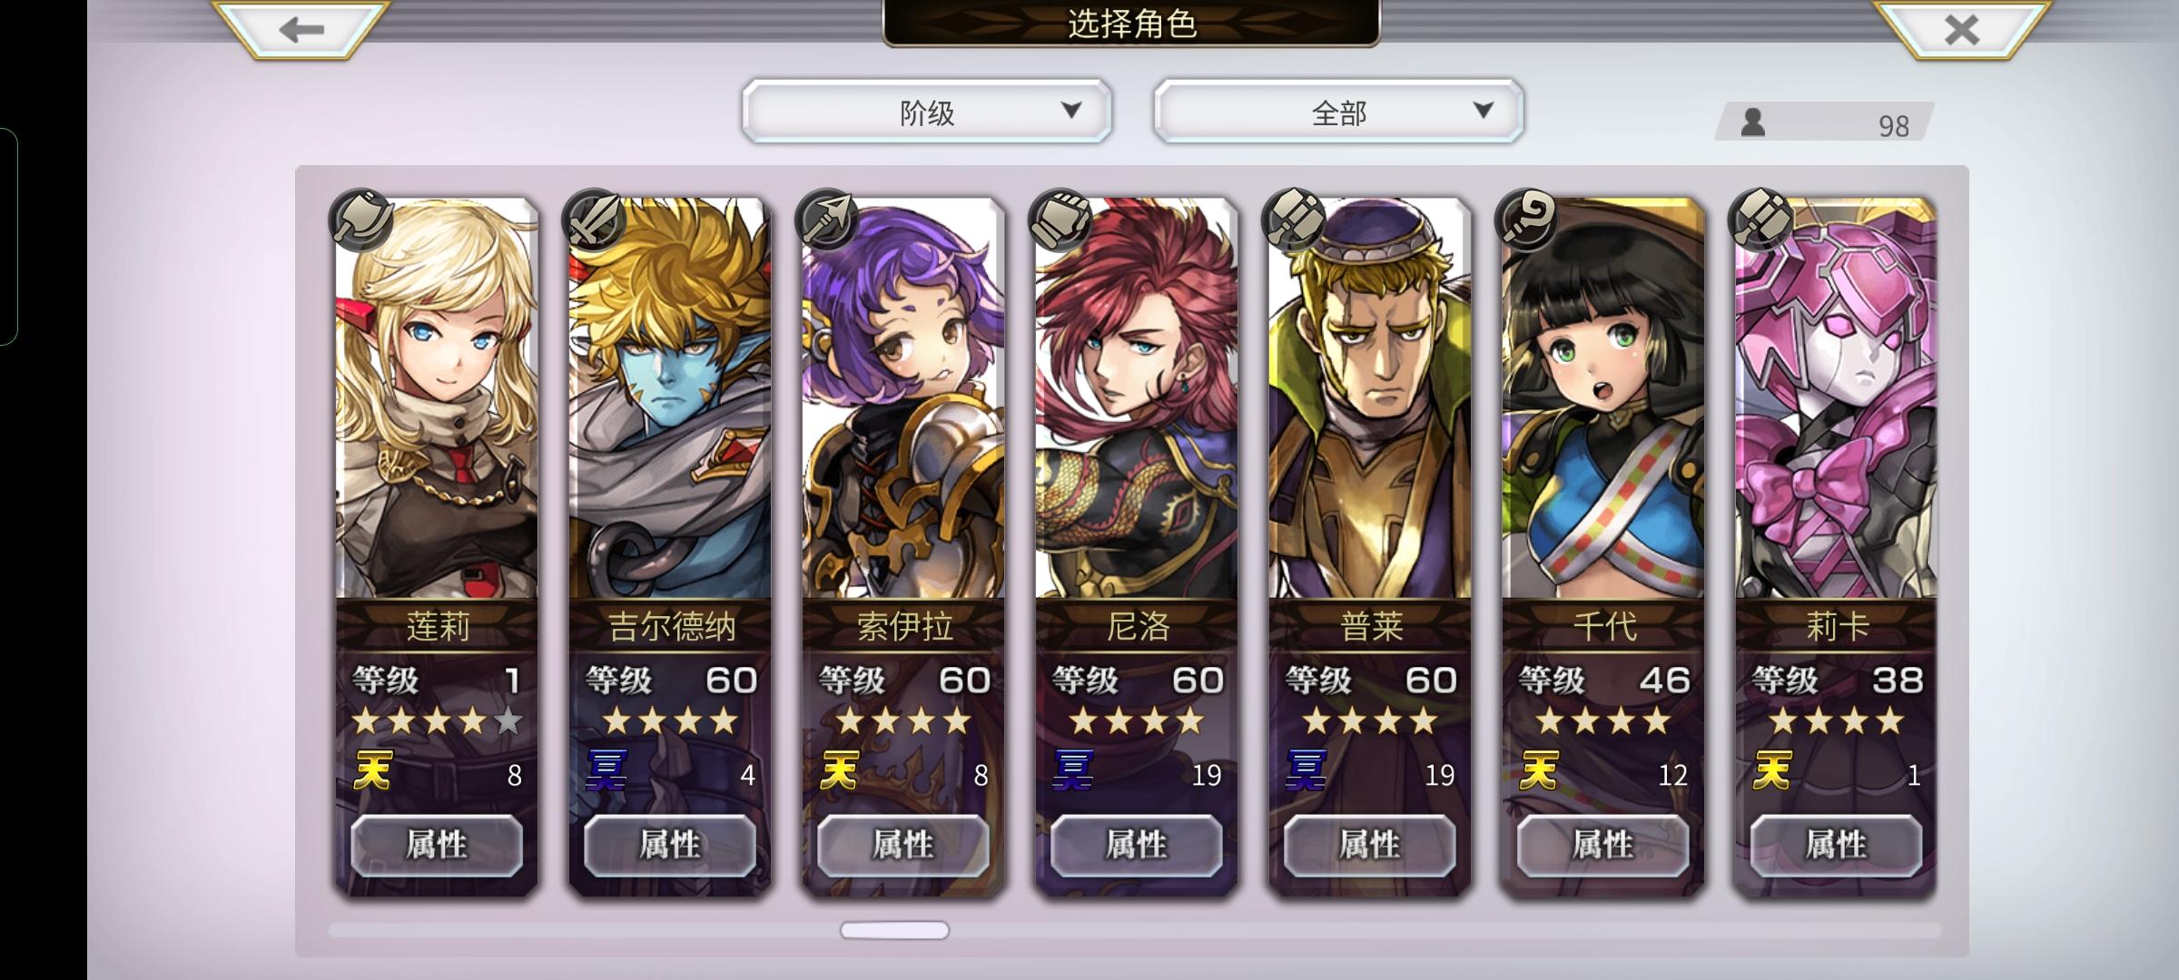
Task: Click the fist class icon on 尼洛's card
Action: [1060, 220]
